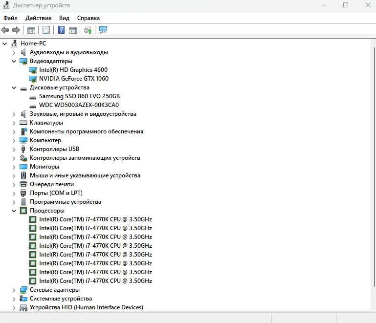Expand Звуковые, игровые и видеоустройства node
Screen dimensions: 376x323
click(14, 114)
